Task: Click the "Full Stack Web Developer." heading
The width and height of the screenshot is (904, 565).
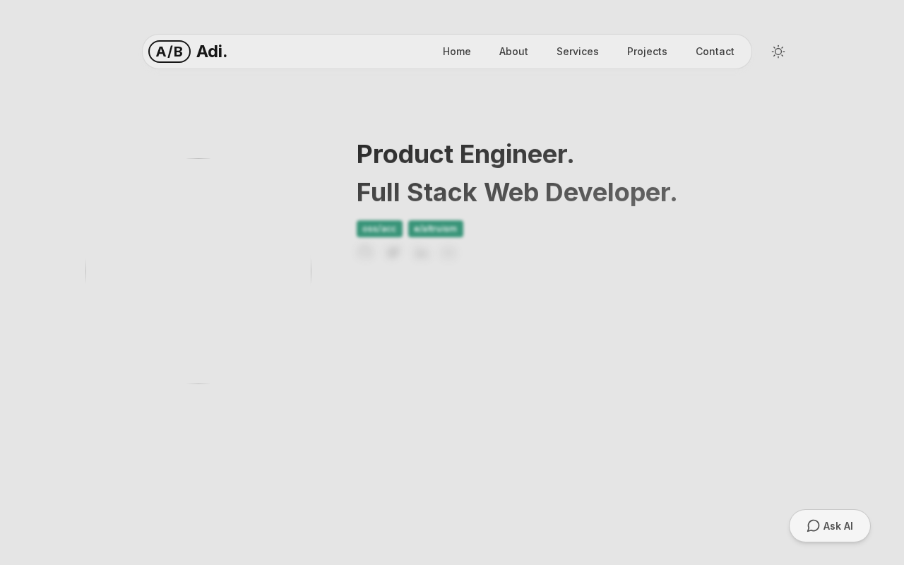Action: click(516, 192)
